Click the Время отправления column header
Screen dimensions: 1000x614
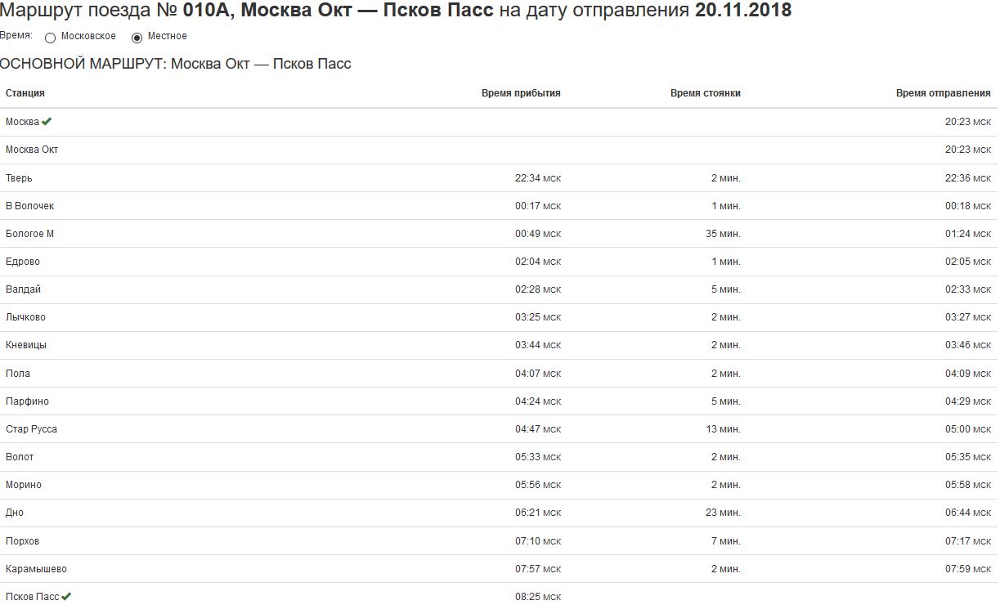[x=943, y=93]
